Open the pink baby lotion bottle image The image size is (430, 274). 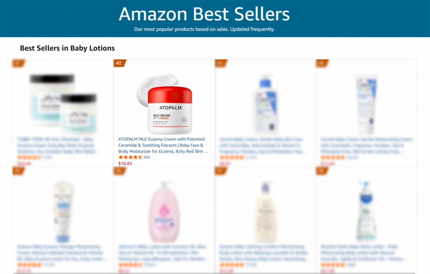click(164, 211)
